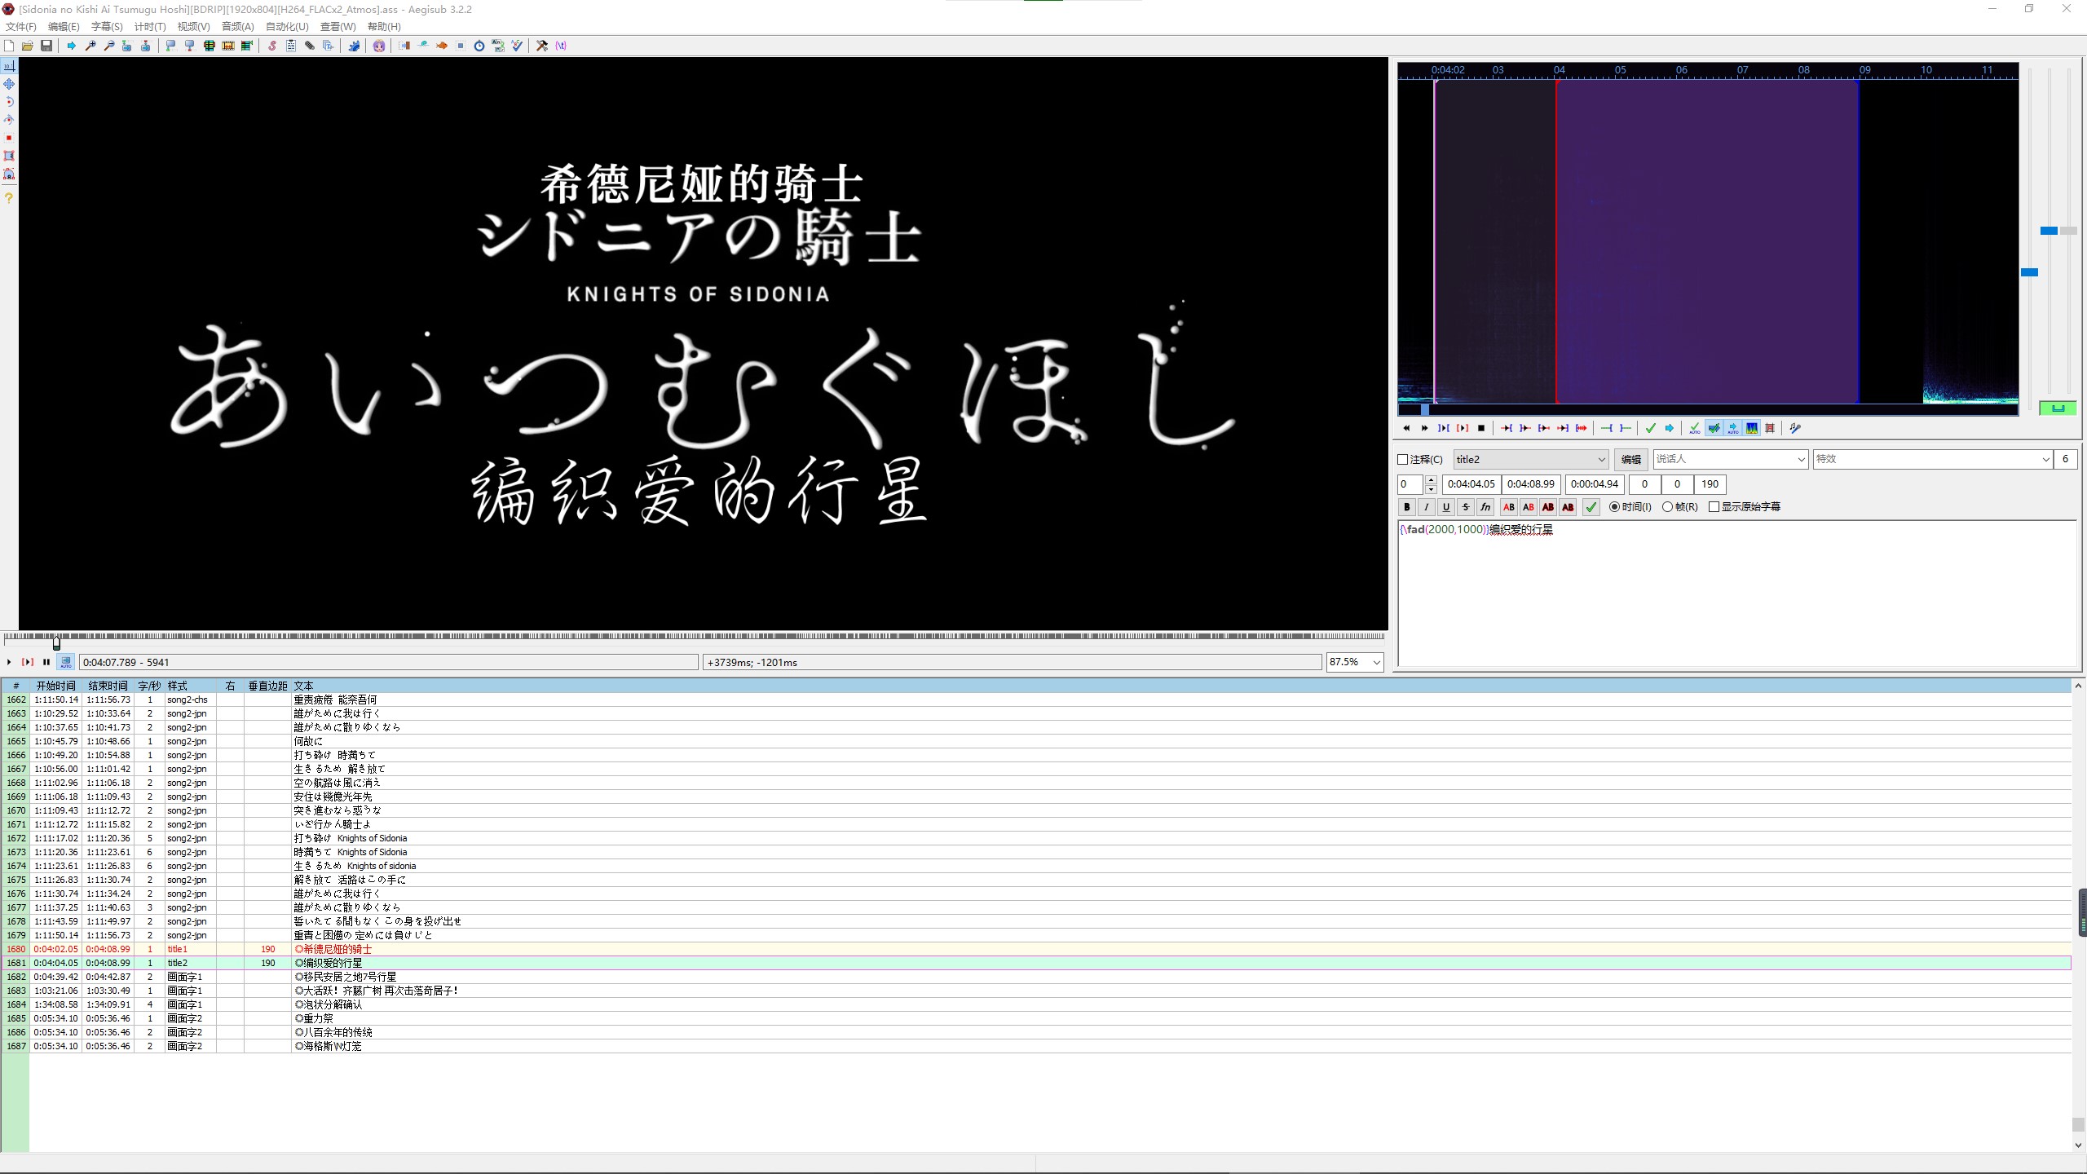Open the Spell Checker ABC checkmark icon
Screen dimensions: 2087x1174
pos(517,46)
